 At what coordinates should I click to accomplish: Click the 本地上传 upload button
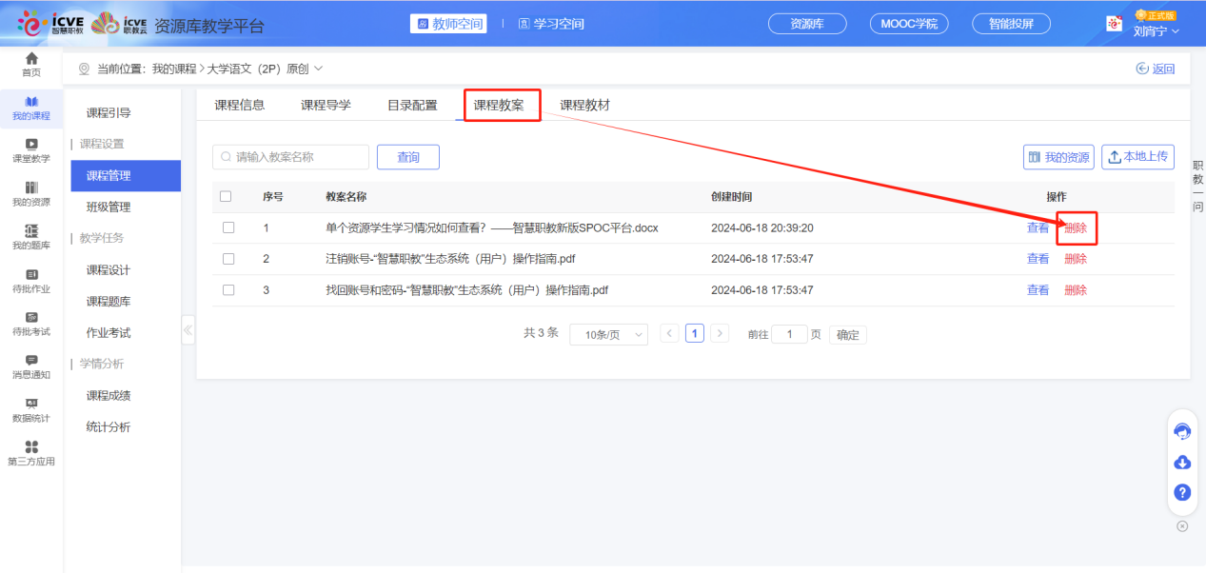[x=1137, y=156]
